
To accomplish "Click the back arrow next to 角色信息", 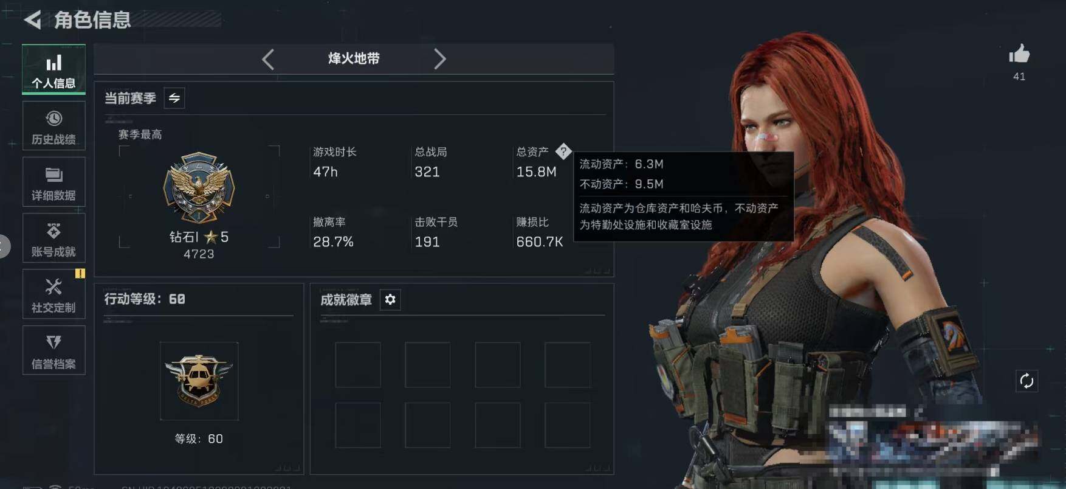I will tap(33, 20).
